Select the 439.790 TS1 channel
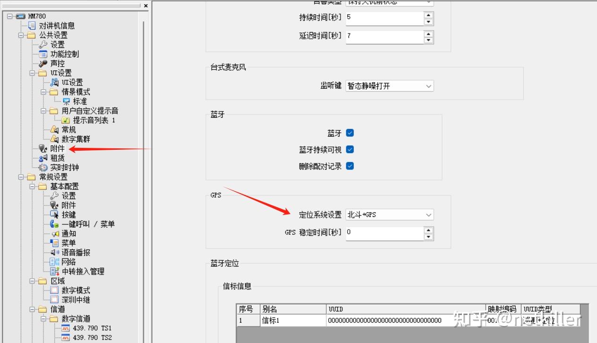The image size is (597, 343). [92, 328]
